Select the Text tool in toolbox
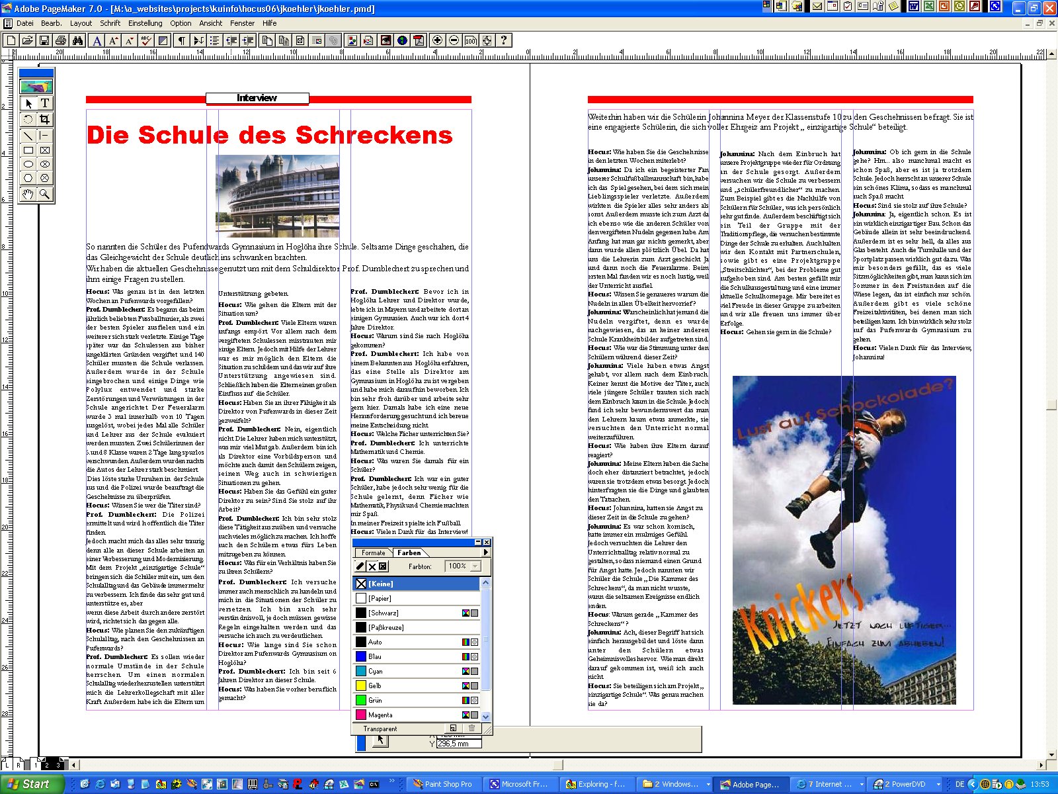The image size is (1058, 794). point(45,103)
